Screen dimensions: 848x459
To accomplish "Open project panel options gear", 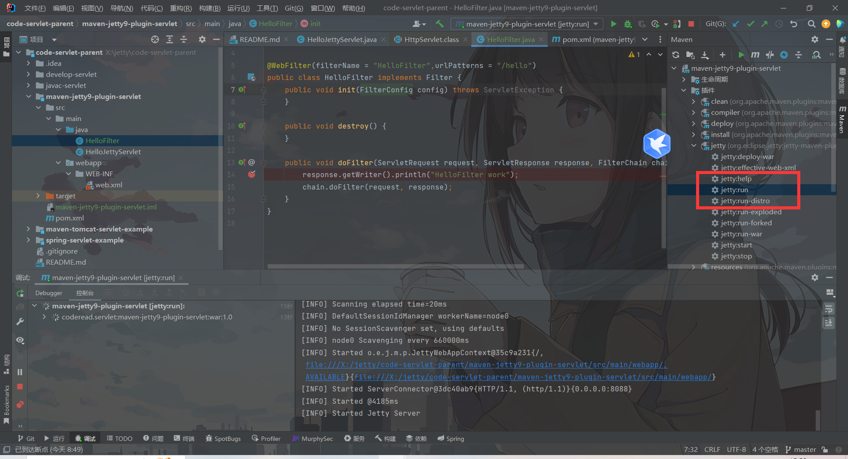I will [202, 39].
